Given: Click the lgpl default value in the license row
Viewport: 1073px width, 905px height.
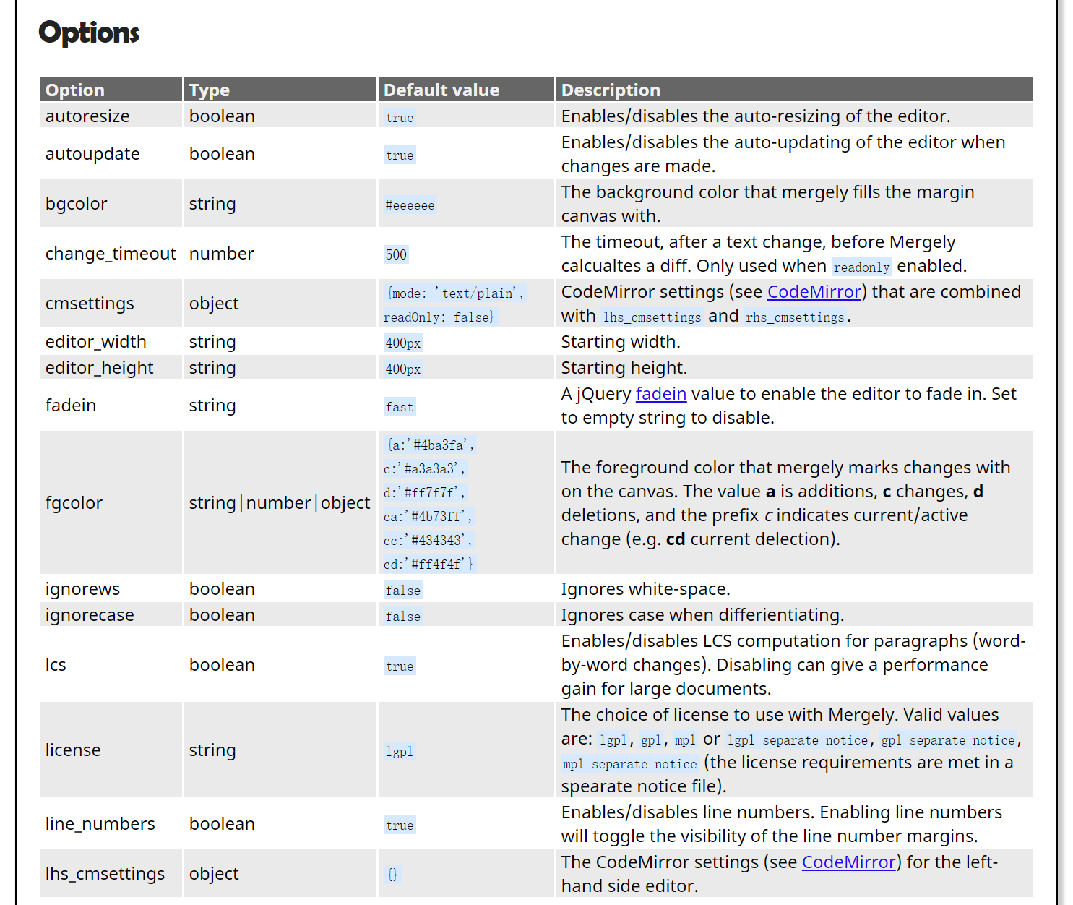Looking at the screenshot, I should click(x=399, y=752).
